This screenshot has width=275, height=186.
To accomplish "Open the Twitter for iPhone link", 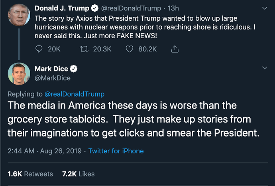I will pyautogui.click(x=116, y=151).
